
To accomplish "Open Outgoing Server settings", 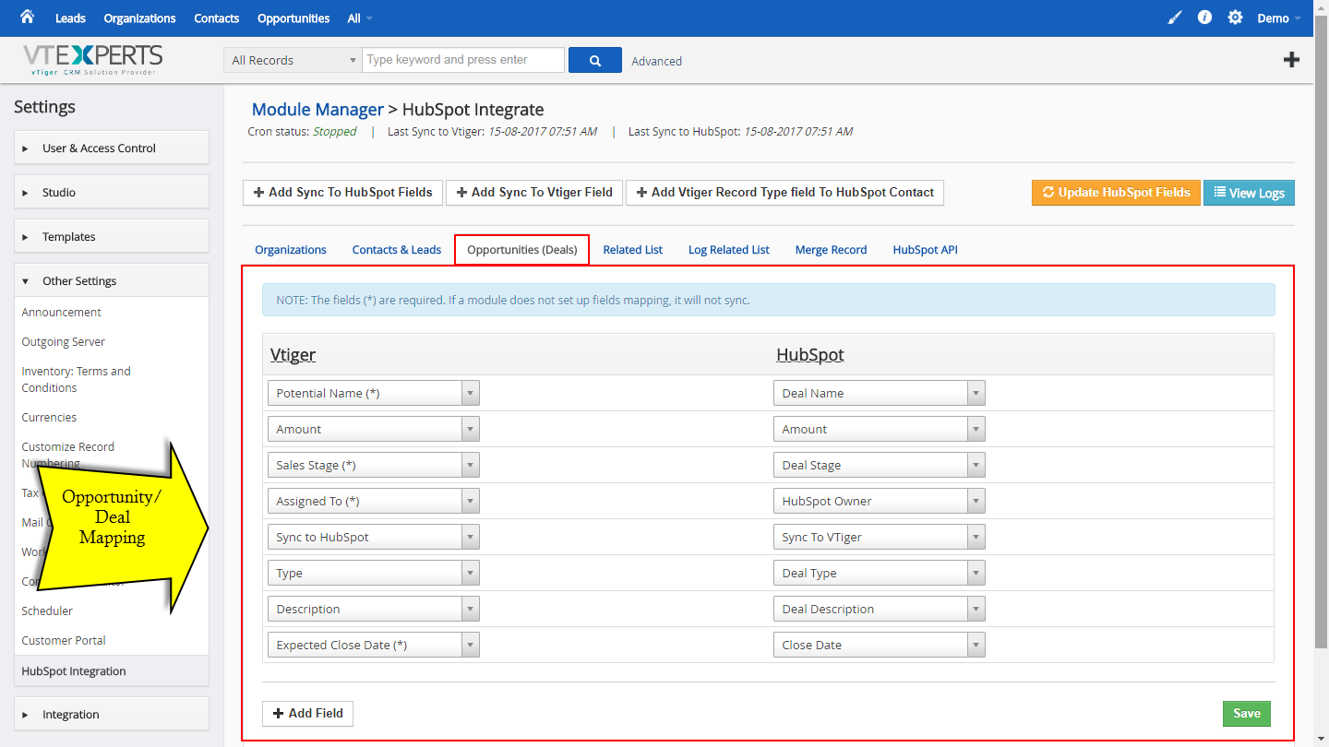I will click(64, 342).
